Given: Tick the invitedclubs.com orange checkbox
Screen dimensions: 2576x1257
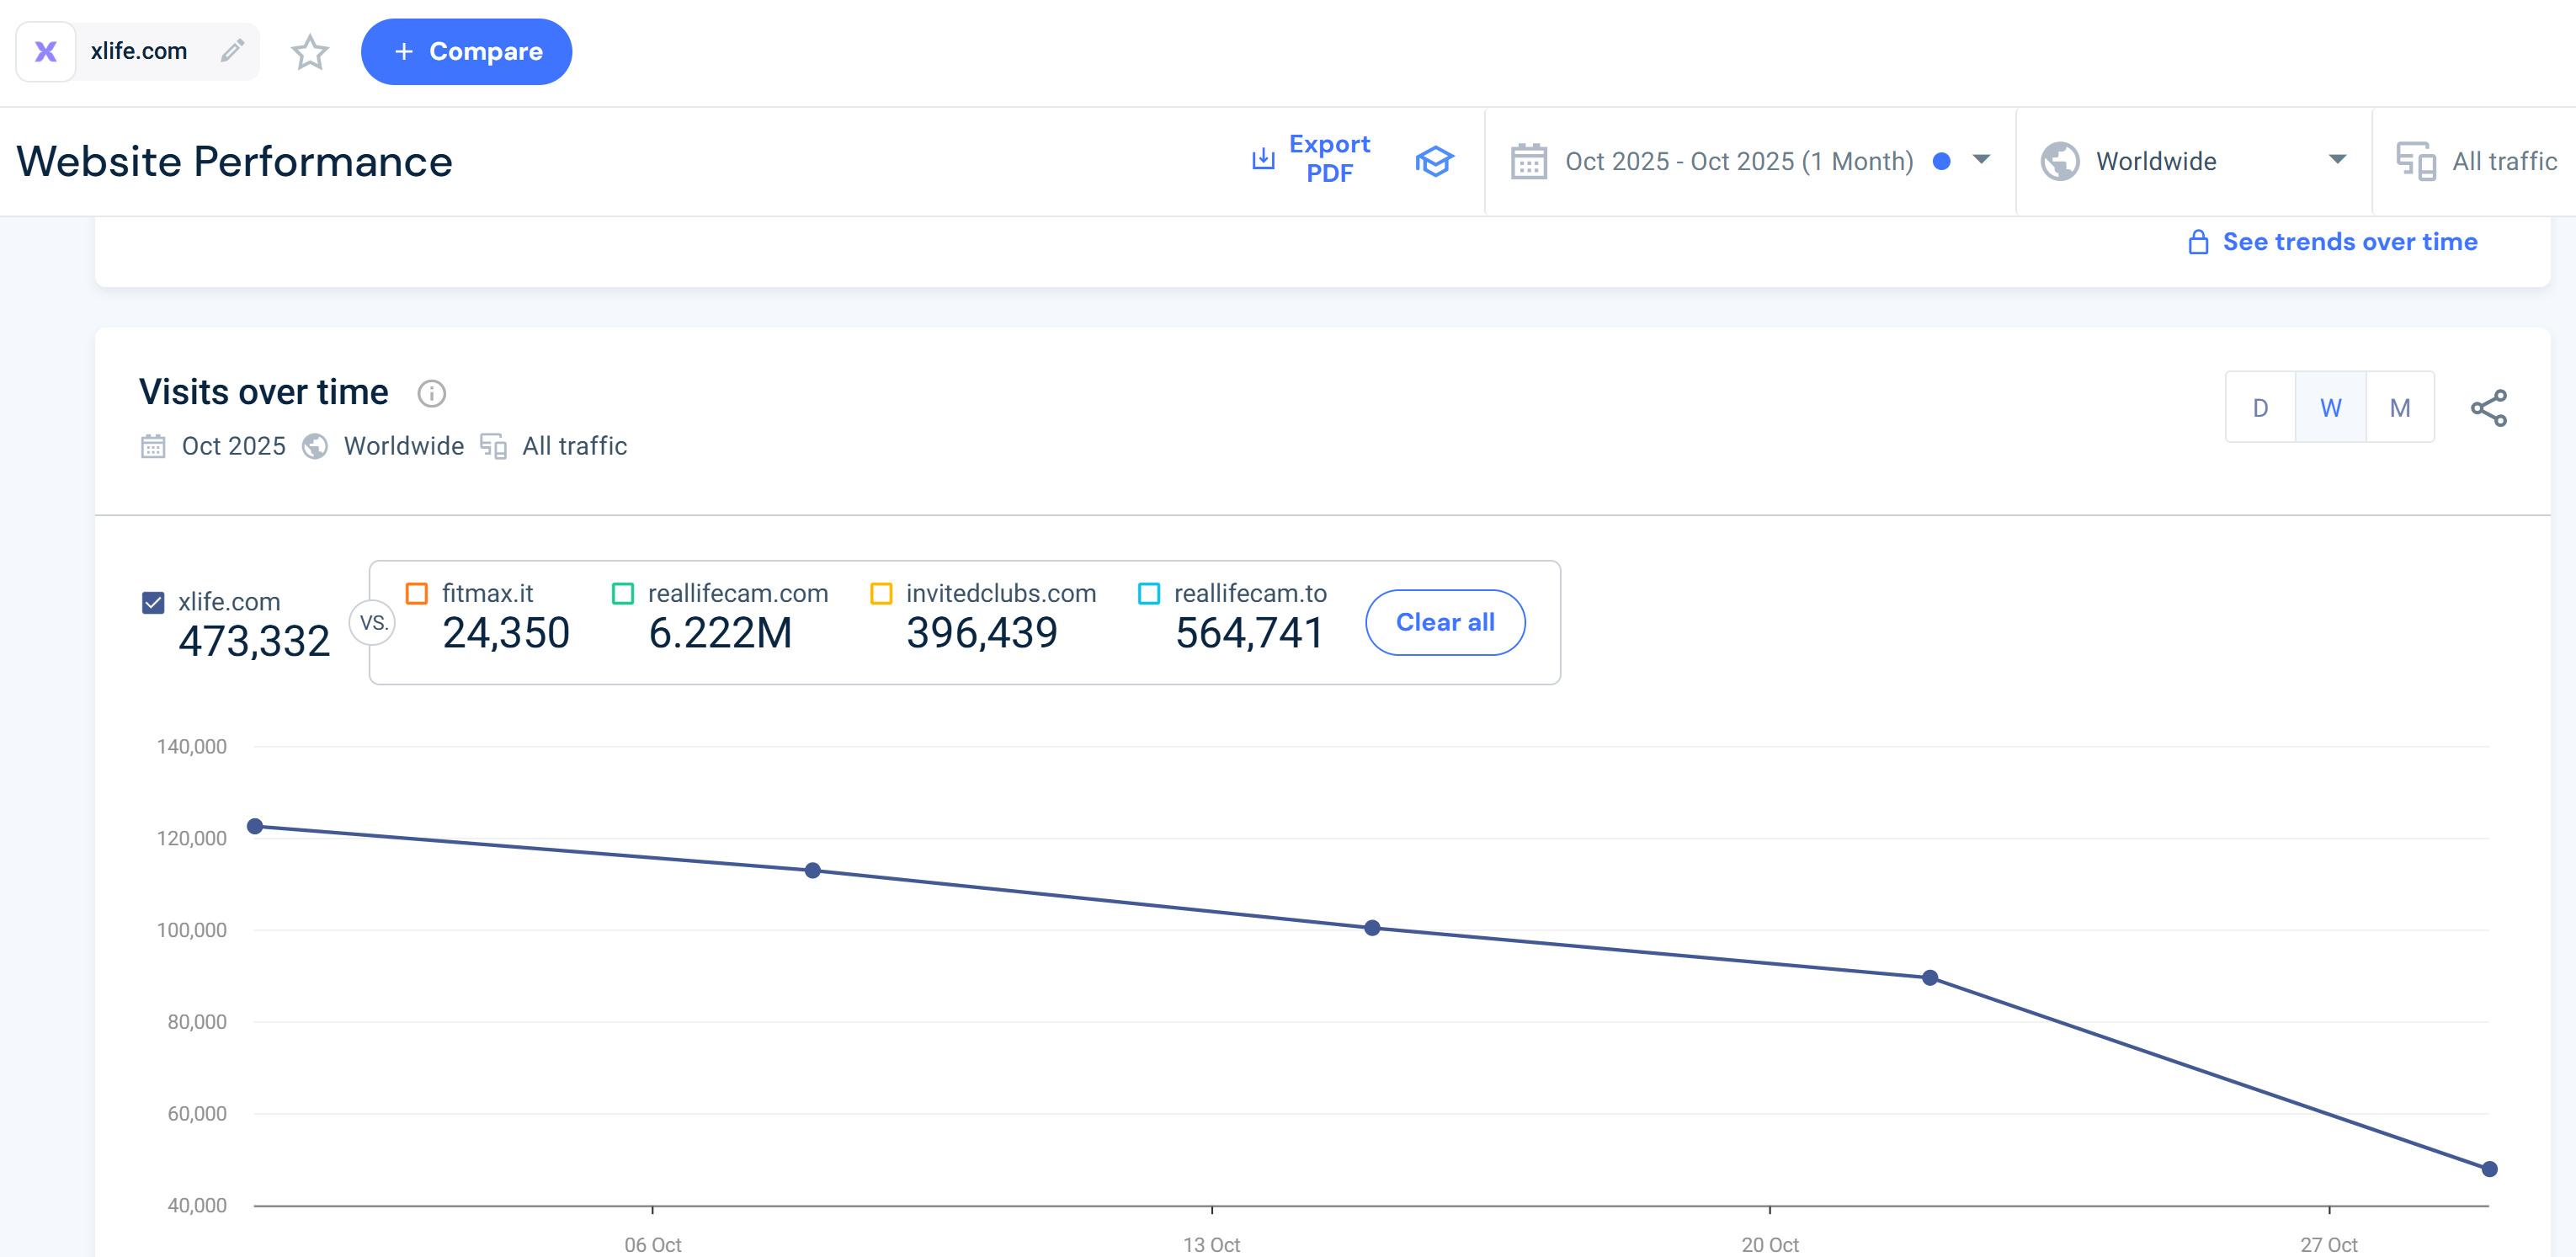Looking at the screenshot, I should click(881, 593).
